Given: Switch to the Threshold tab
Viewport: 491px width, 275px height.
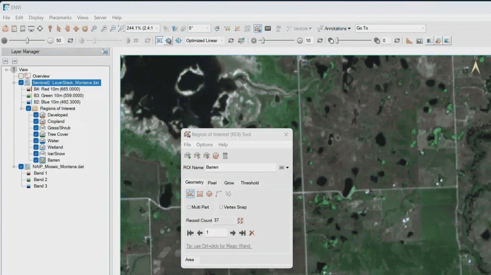Looking at the screenshot, I should [249, 183].
